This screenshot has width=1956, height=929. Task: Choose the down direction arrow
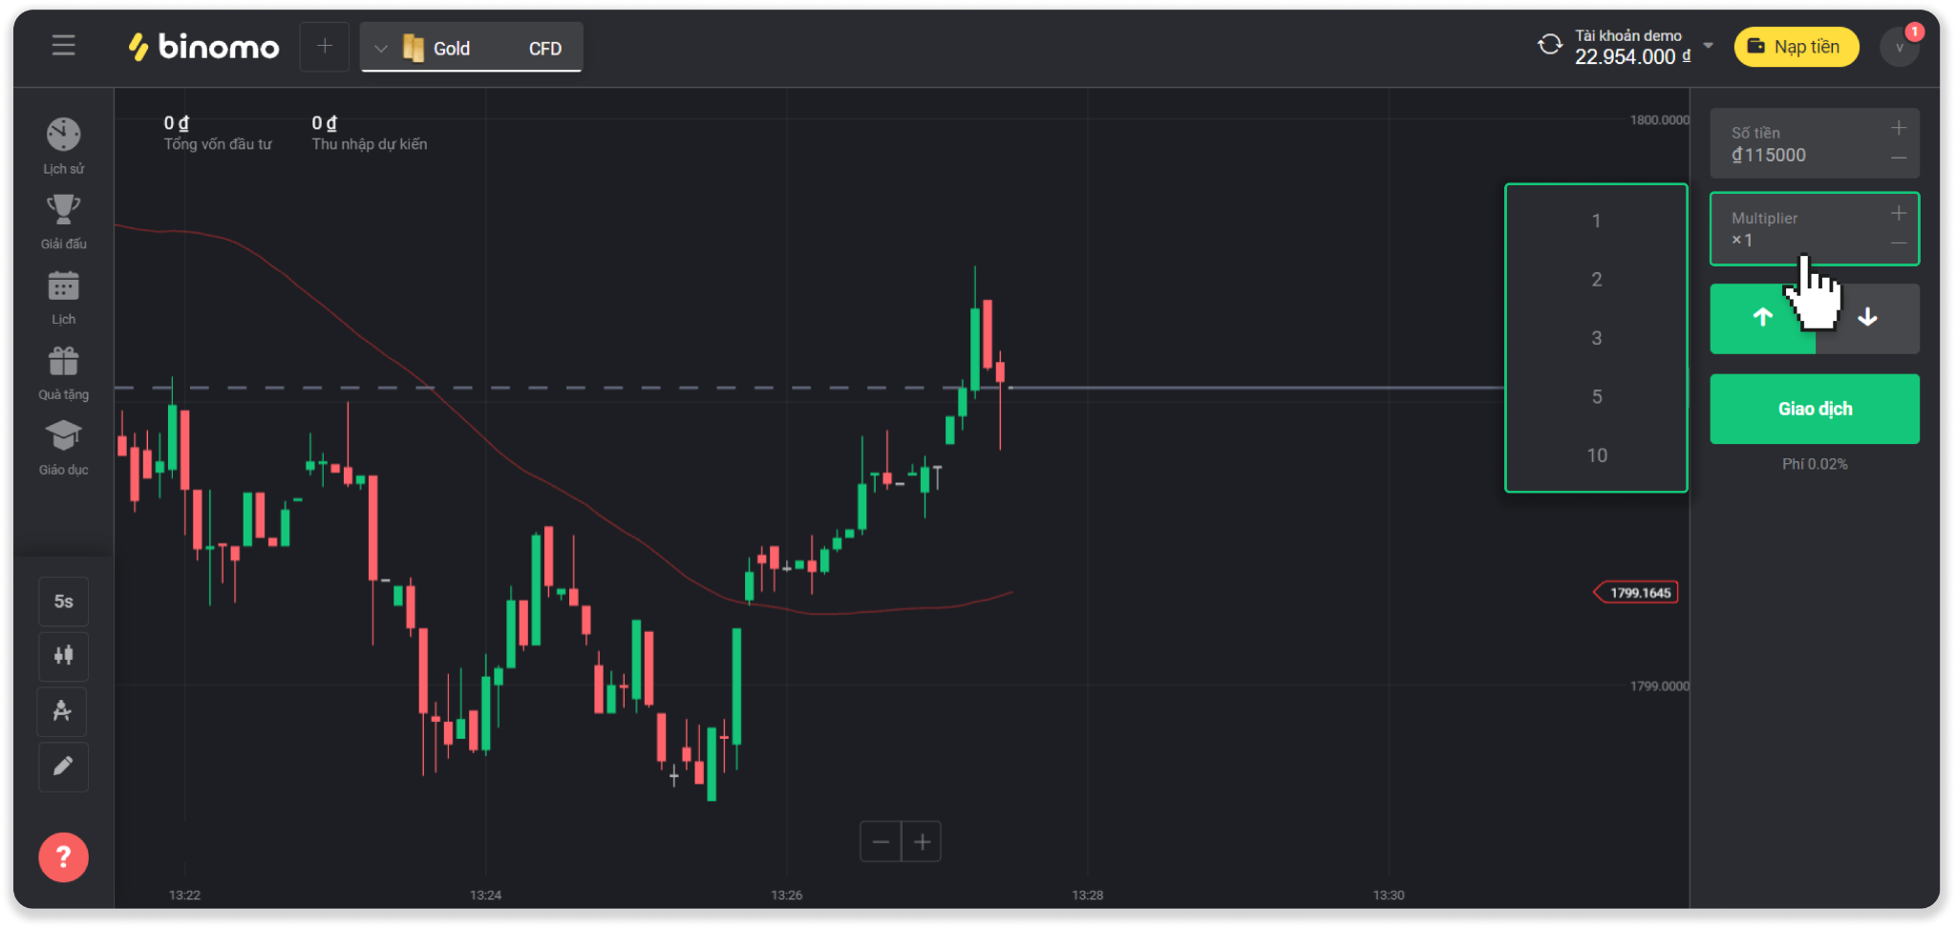tap(1867, 318)
